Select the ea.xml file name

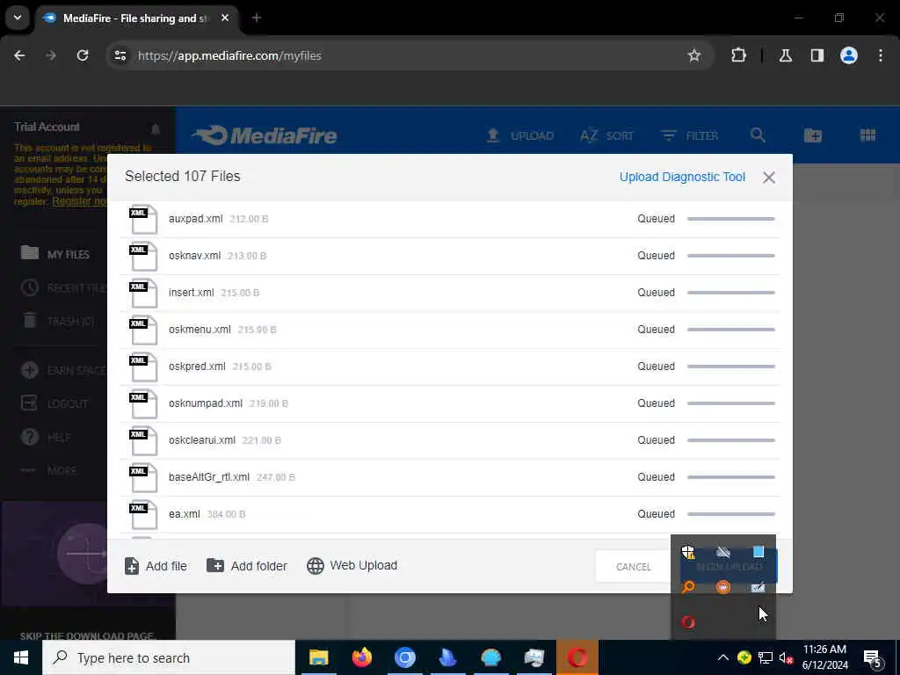pyautogui.click(x=185, y=513)
